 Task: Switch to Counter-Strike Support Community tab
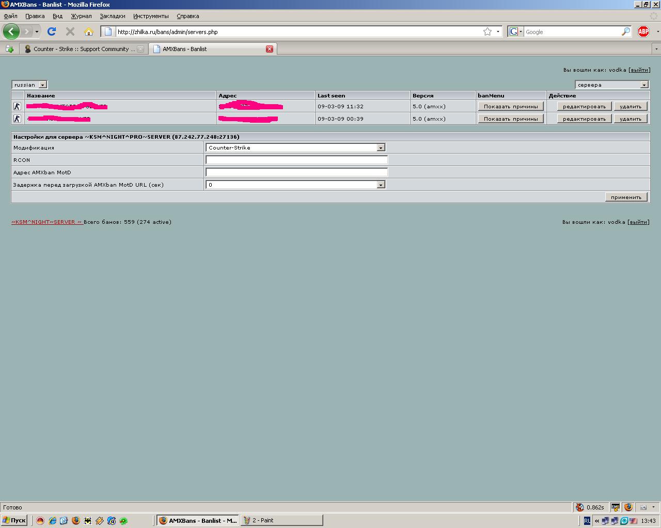tap(84, 49)
